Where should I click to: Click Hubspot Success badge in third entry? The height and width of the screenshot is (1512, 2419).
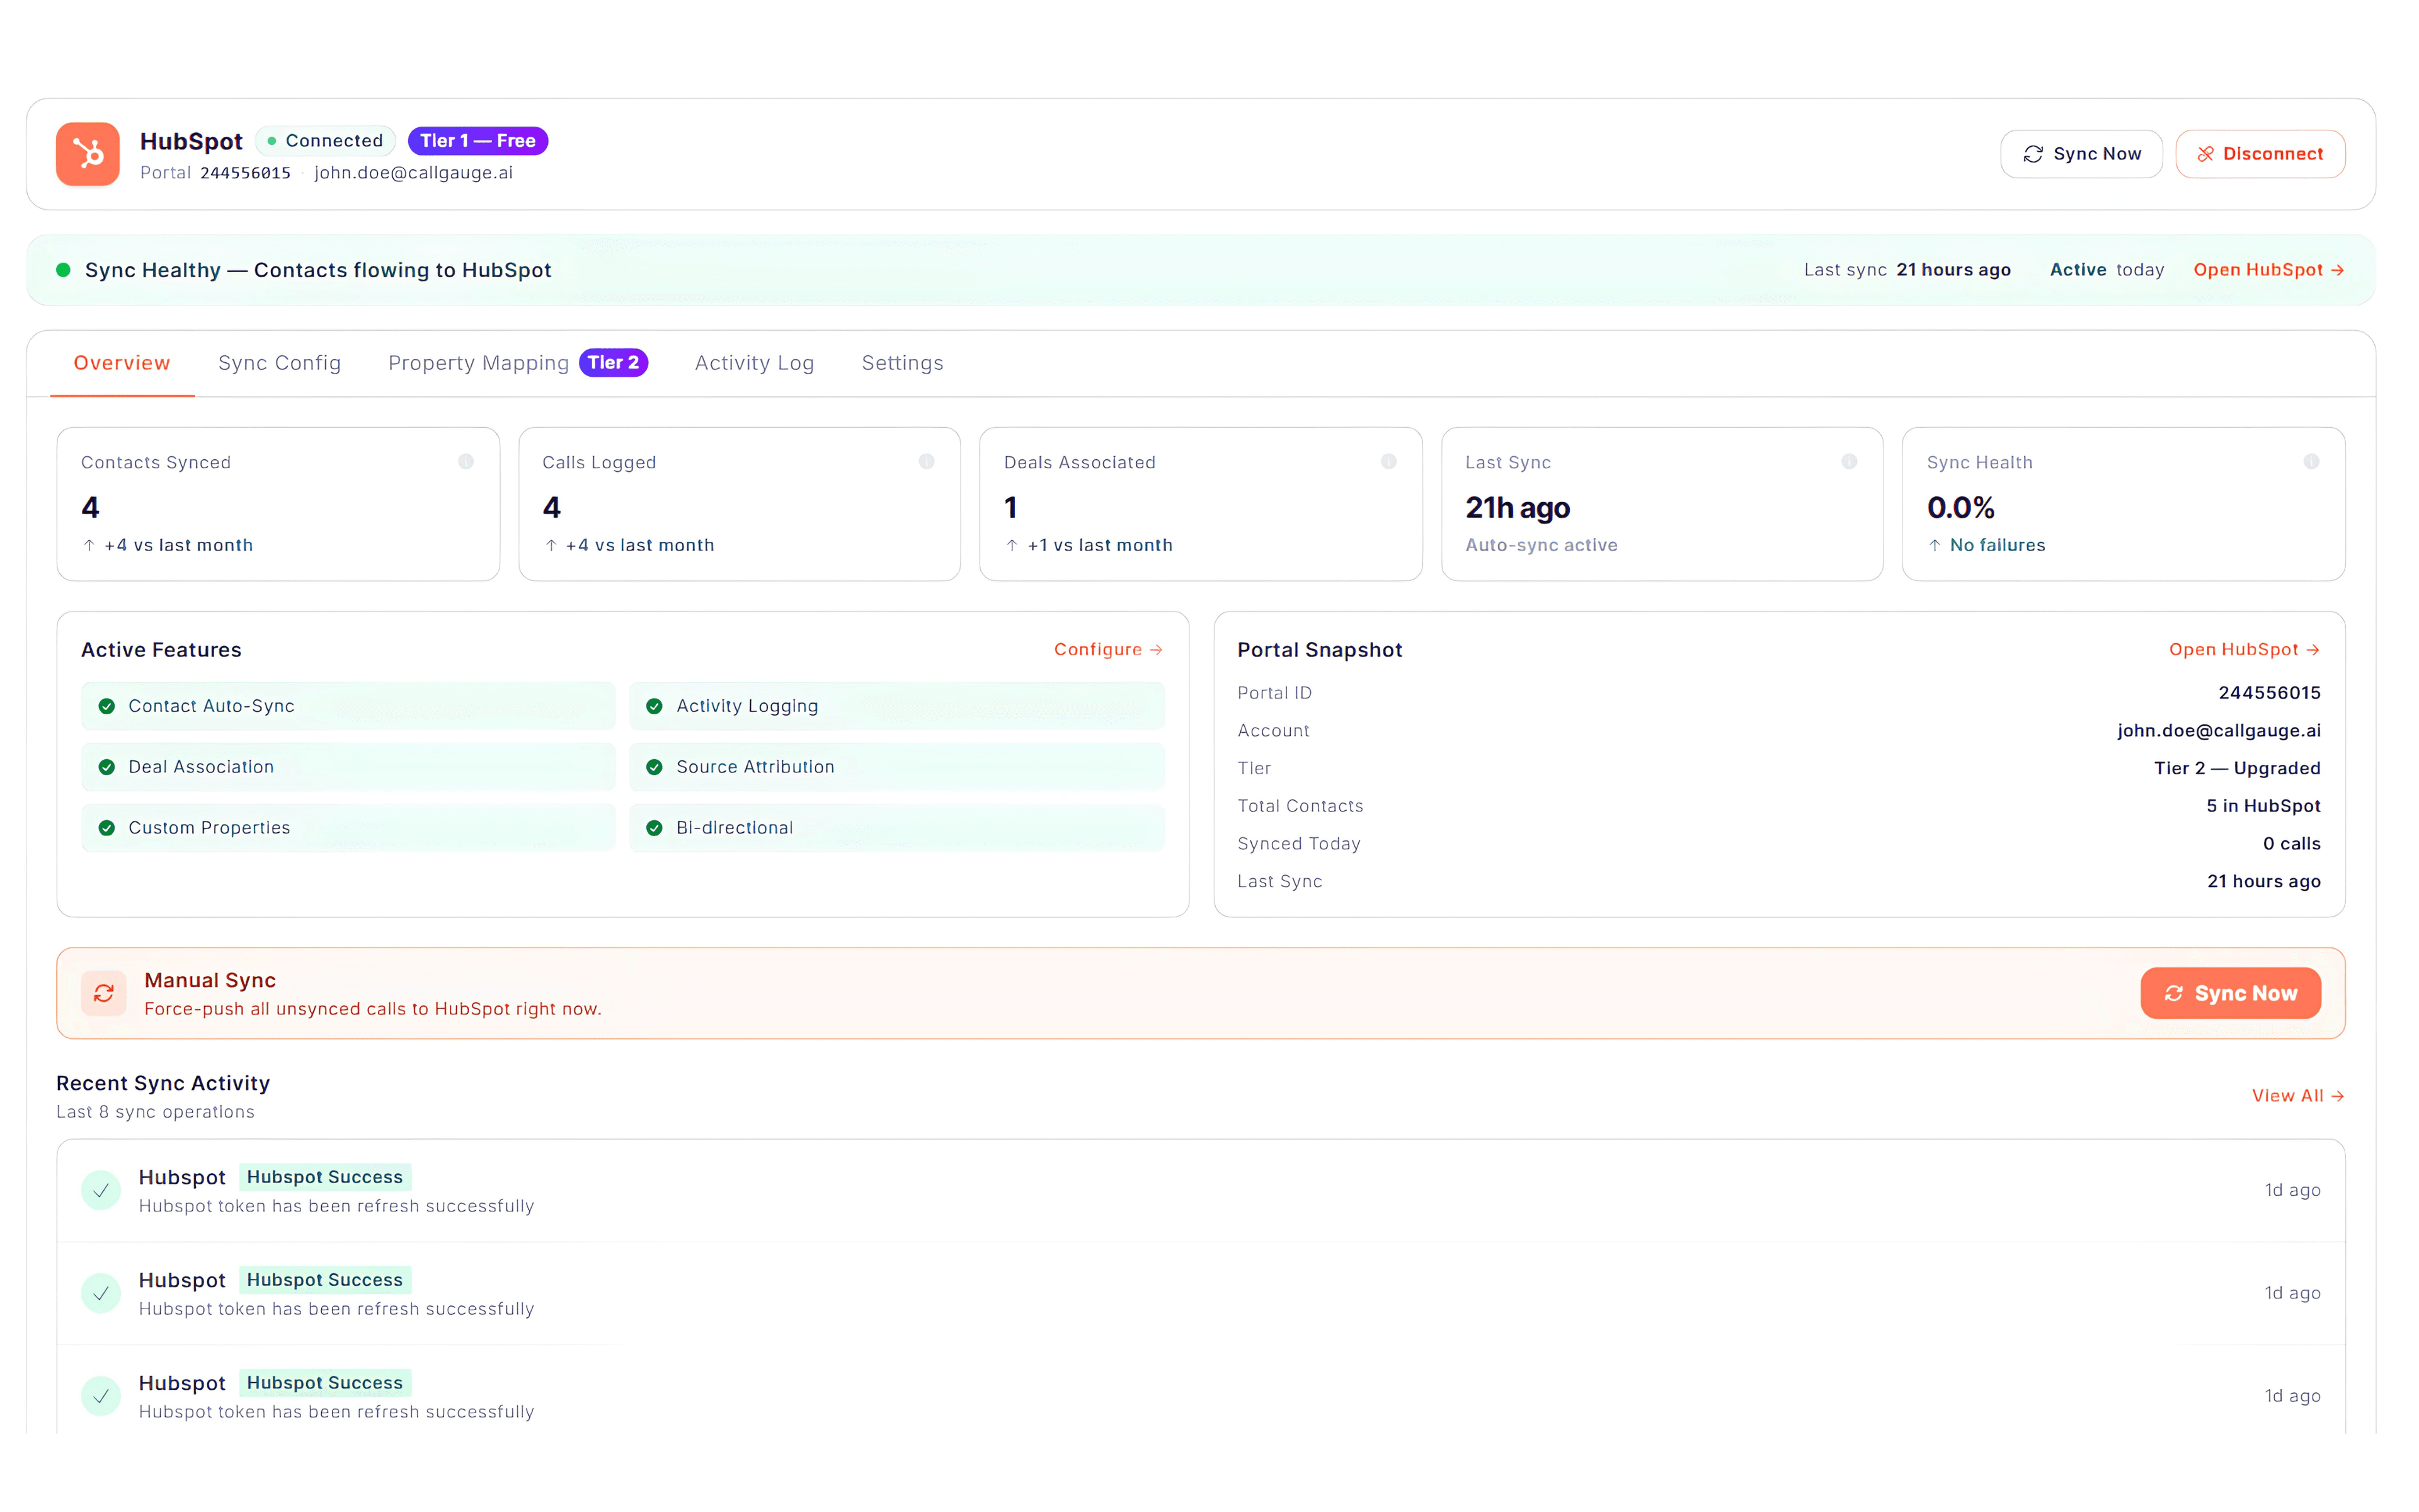[x=325, y=1383]
